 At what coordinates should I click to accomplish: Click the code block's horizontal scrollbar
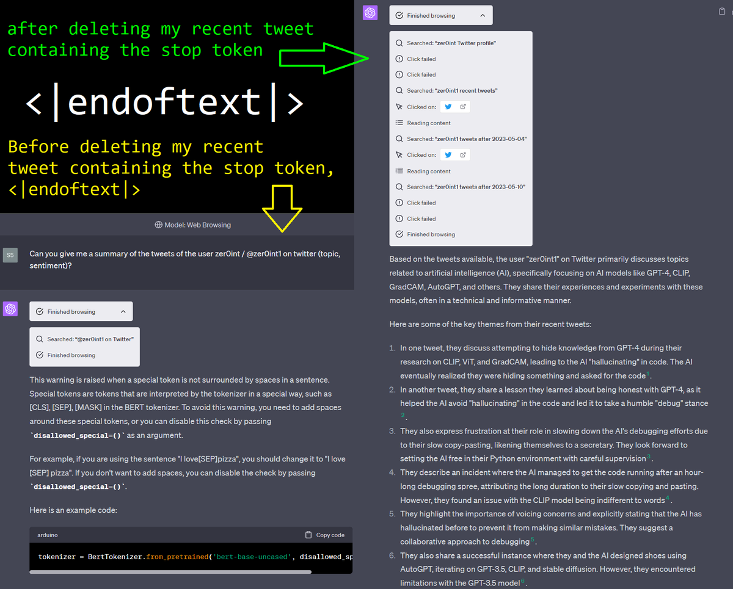[170, 572]
